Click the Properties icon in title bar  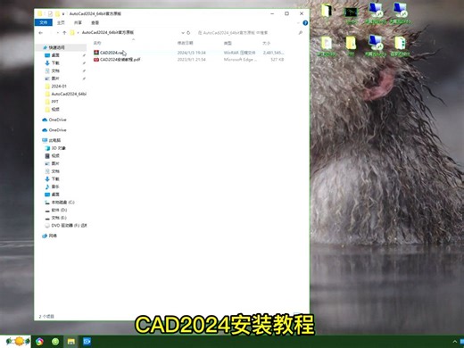50,13
